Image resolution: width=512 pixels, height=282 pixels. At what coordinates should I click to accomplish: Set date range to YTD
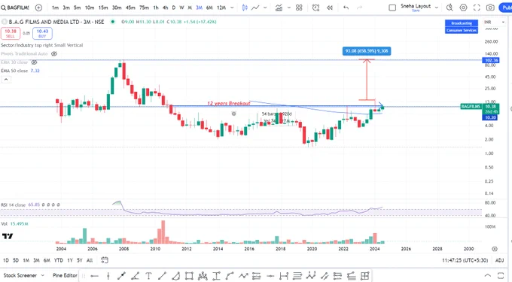59,260
